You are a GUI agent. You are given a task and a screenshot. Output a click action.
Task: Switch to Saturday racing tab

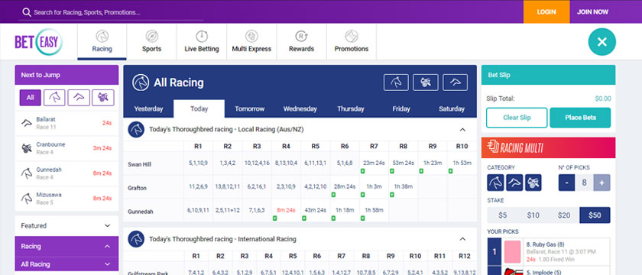[451, 108]
